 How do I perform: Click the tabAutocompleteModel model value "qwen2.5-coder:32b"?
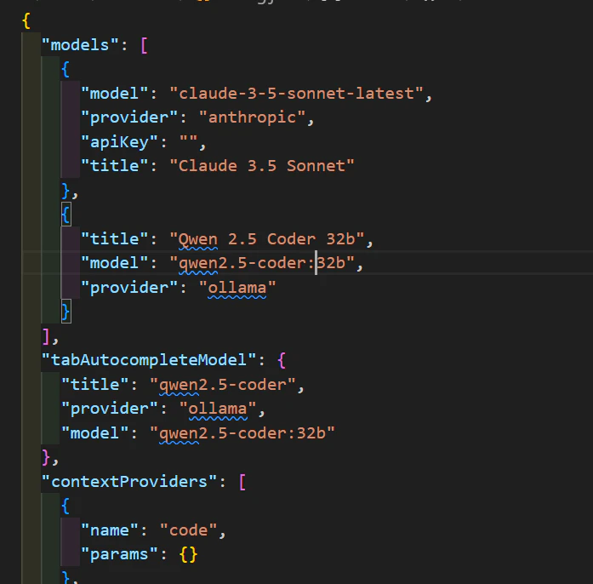(x=242, y=433)
